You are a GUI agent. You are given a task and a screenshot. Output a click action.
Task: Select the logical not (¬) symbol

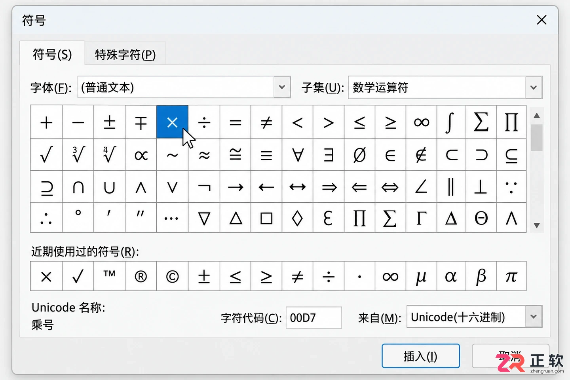(204, 187)
